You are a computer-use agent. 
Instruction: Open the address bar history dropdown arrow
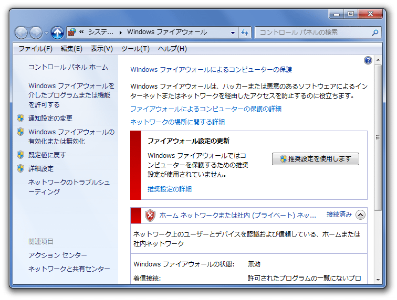233,33
